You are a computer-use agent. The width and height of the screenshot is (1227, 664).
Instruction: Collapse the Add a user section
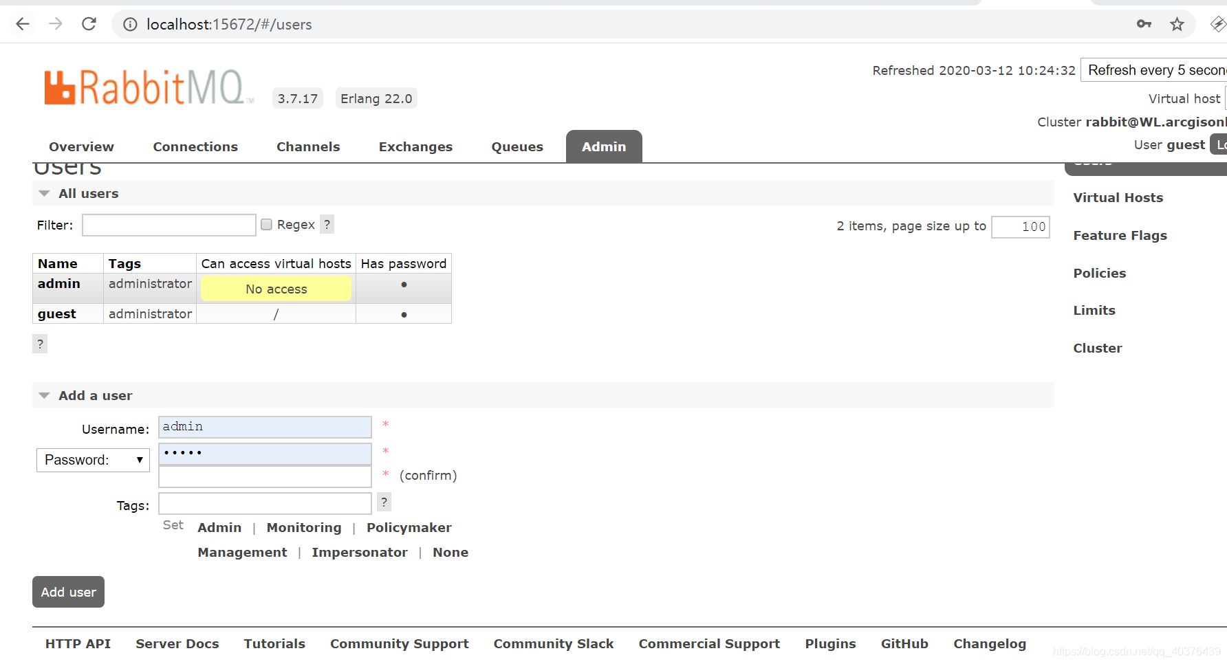pyautogui.click(x=95, y=395)
